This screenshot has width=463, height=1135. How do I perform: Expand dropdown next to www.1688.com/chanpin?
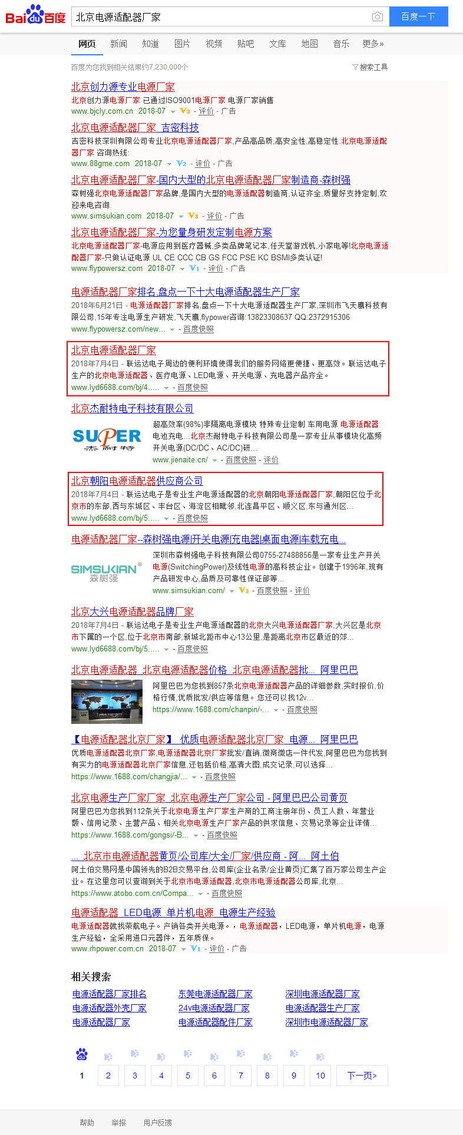pos(276,710)
